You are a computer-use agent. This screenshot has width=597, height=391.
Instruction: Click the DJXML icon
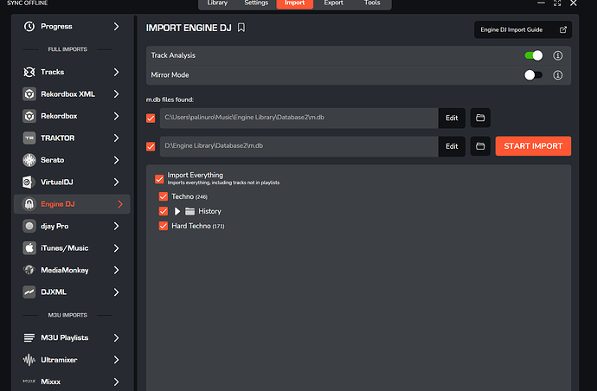point(29,292)
